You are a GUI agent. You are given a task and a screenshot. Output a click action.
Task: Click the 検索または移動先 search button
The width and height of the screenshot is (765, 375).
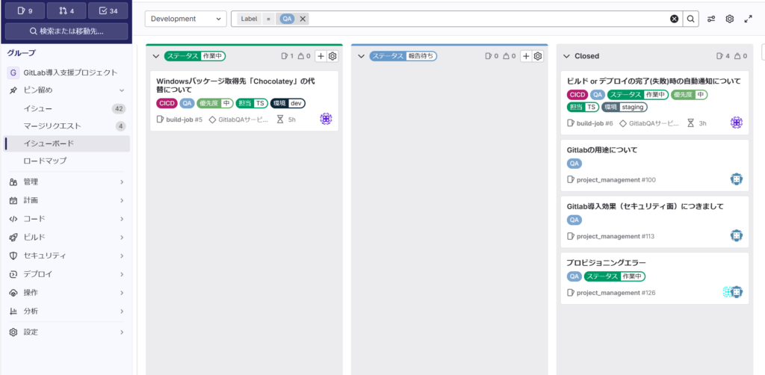pyautogui.click(x=66, y=31)
